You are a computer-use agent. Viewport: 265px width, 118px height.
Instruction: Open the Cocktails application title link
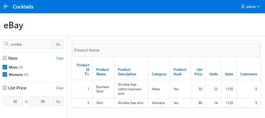pyautogui.click(x=23, y=7)
